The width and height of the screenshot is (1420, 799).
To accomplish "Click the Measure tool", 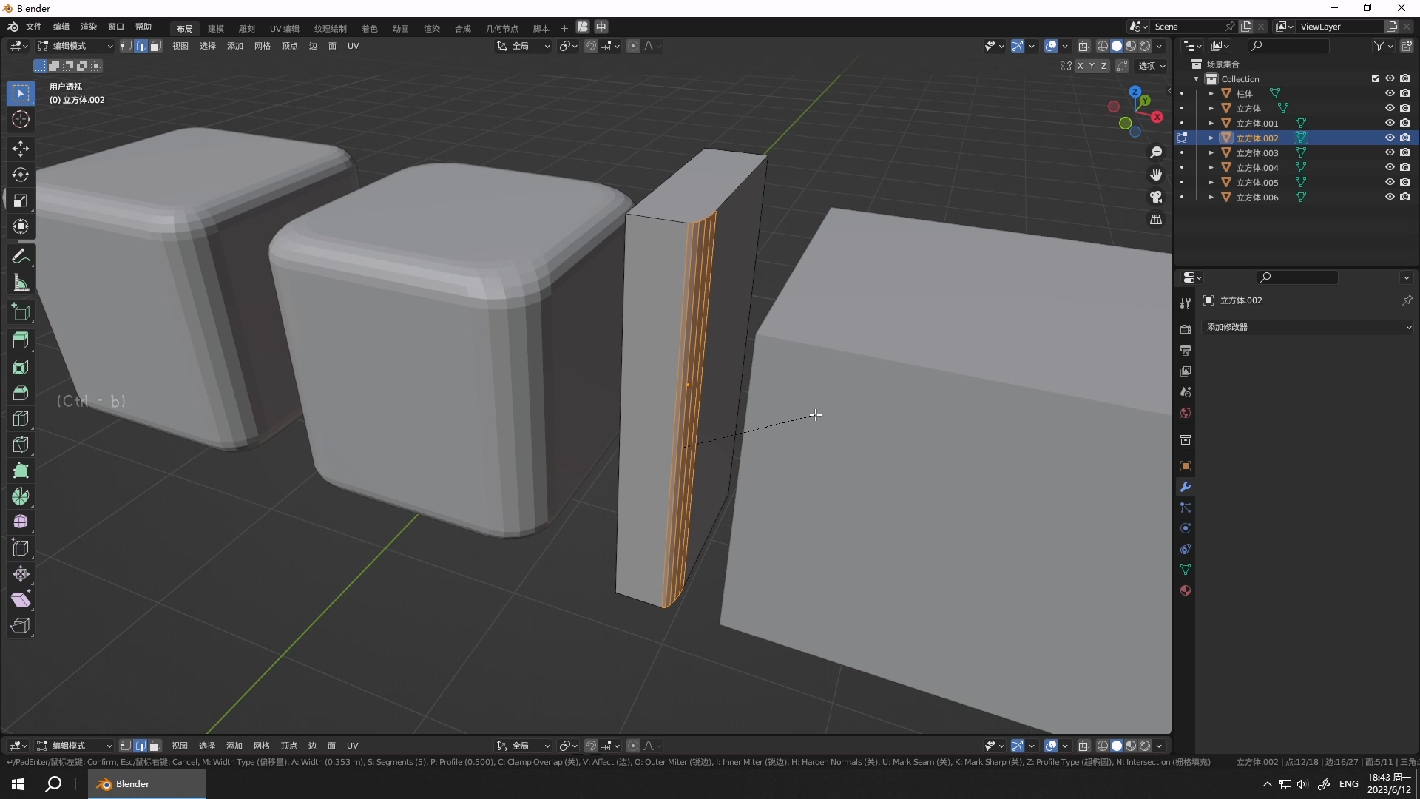I will pyautogui.click(x=21, y=283).
